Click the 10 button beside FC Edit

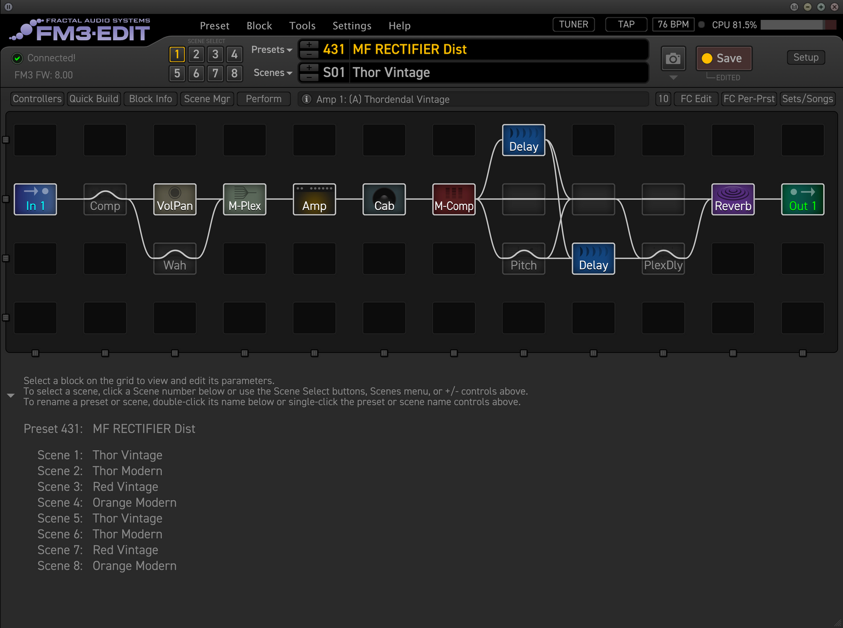pos(663,99)
